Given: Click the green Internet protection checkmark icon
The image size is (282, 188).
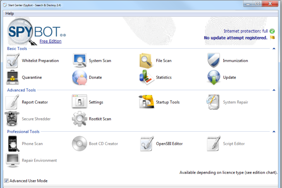Looking at the screenshot, I should 272,31.
